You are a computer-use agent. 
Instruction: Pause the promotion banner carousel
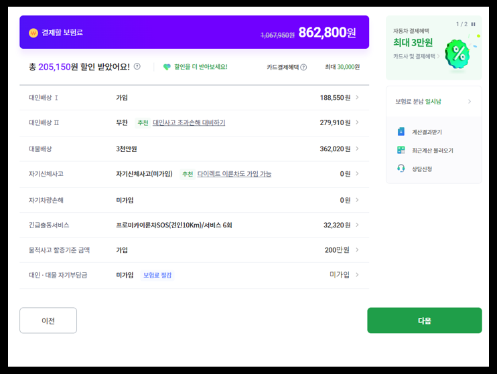coord(474,24)
